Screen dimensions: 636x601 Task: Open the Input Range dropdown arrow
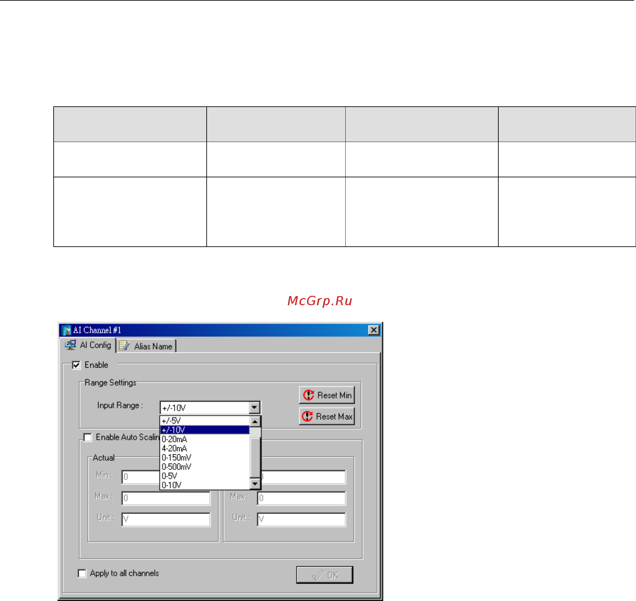click(254, 408)
